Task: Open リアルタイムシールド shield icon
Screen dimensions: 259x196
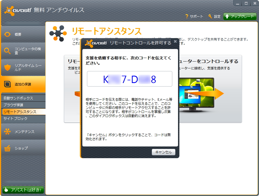Action: (x=7, y=67)
